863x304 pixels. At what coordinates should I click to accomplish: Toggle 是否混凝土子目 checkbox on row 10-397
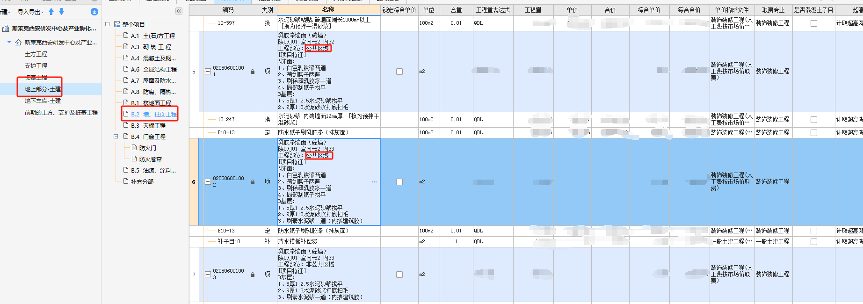click(x=814, y=23)
